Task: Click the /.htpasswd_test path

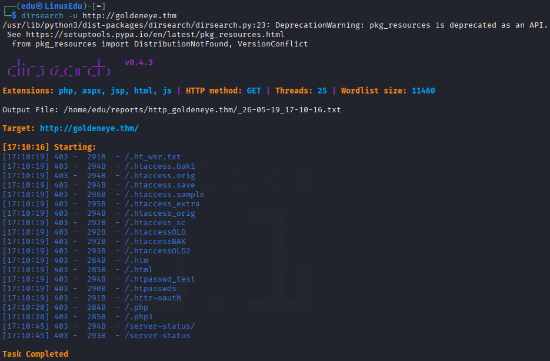Action: pos(159,279)
